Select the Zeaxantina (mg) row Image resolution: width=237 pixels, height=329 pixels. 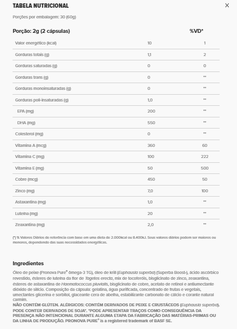tap(116, 225)
